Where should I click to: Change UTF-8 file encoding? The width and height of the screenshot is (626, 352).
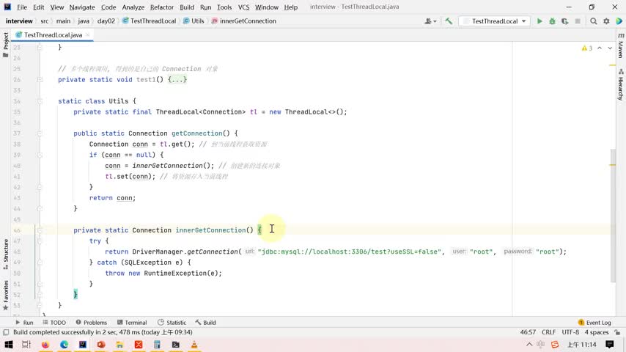coord(570,332)
